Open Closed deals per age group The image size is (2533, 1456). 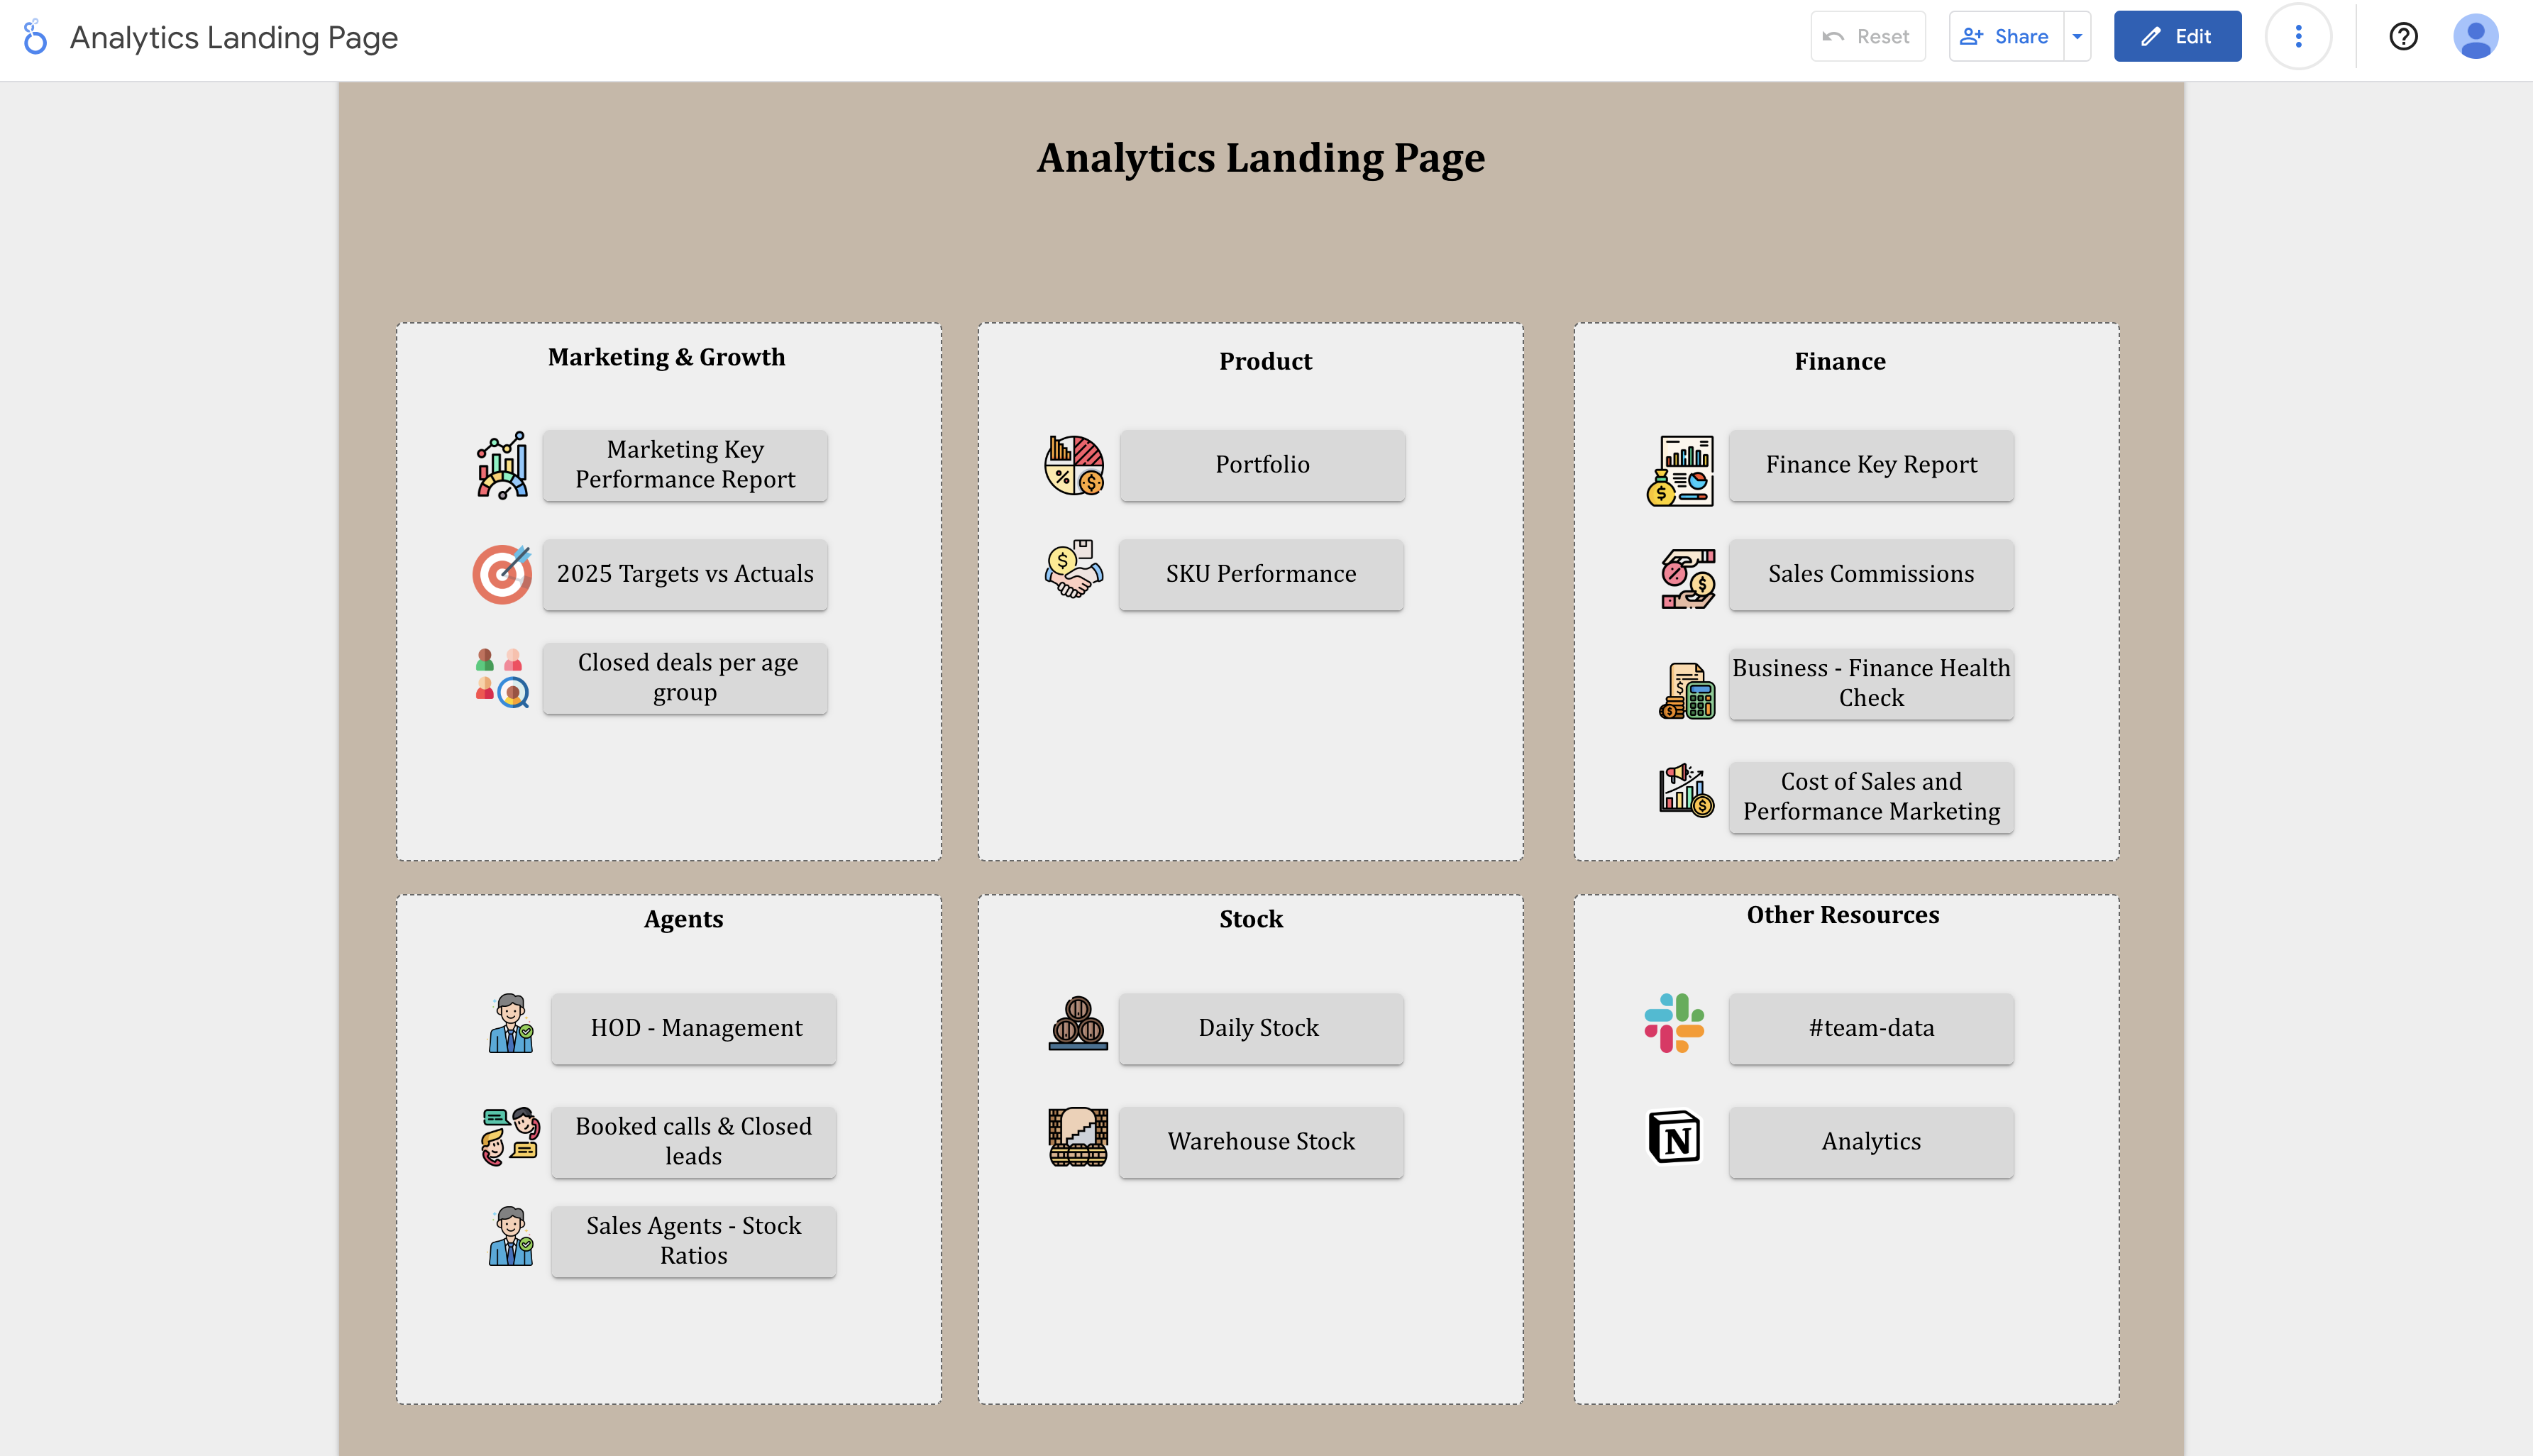685,678
